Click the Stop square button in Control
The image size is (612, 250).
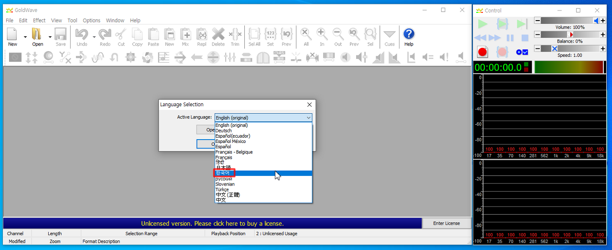pyautogui.click(x=525, y=38)
